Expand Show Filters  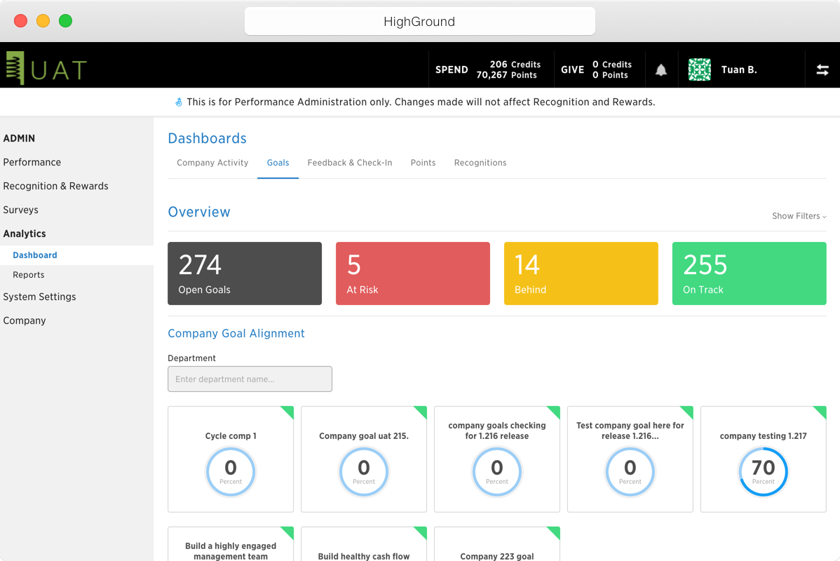click(799, 216)
